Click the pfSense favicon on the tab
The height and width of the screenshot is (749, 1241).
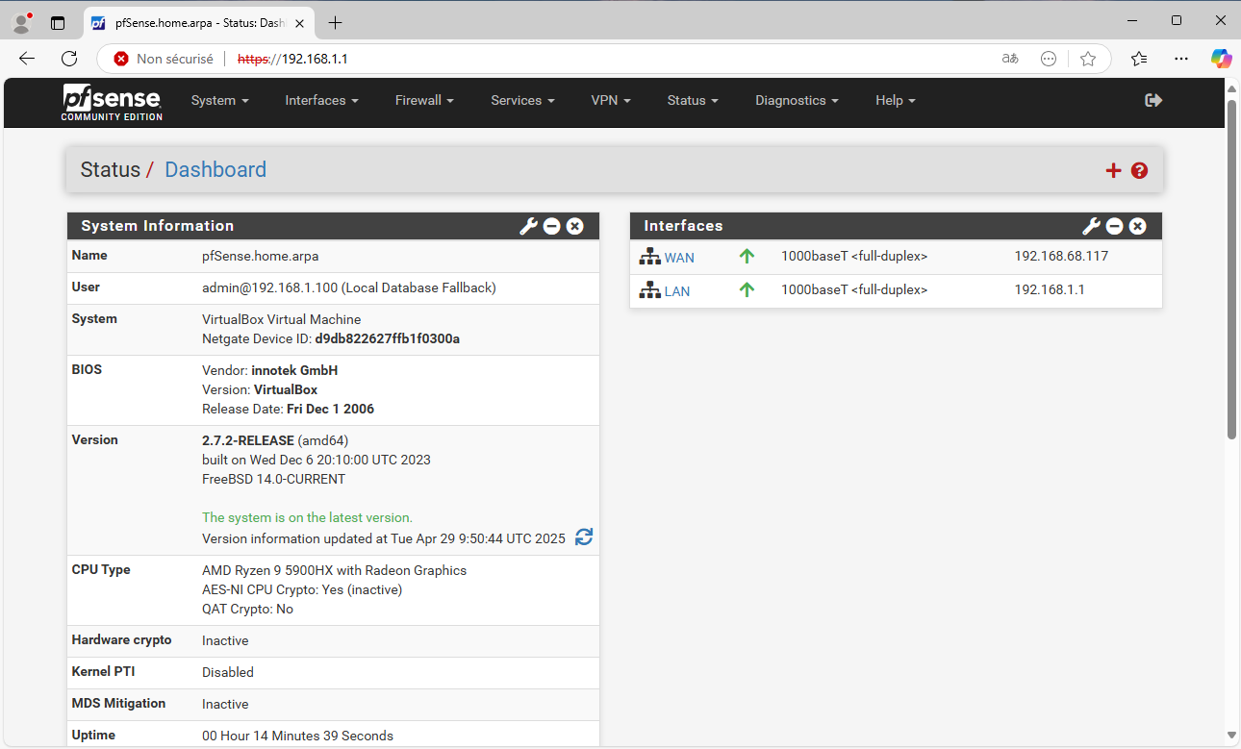[x=98, y=23]
